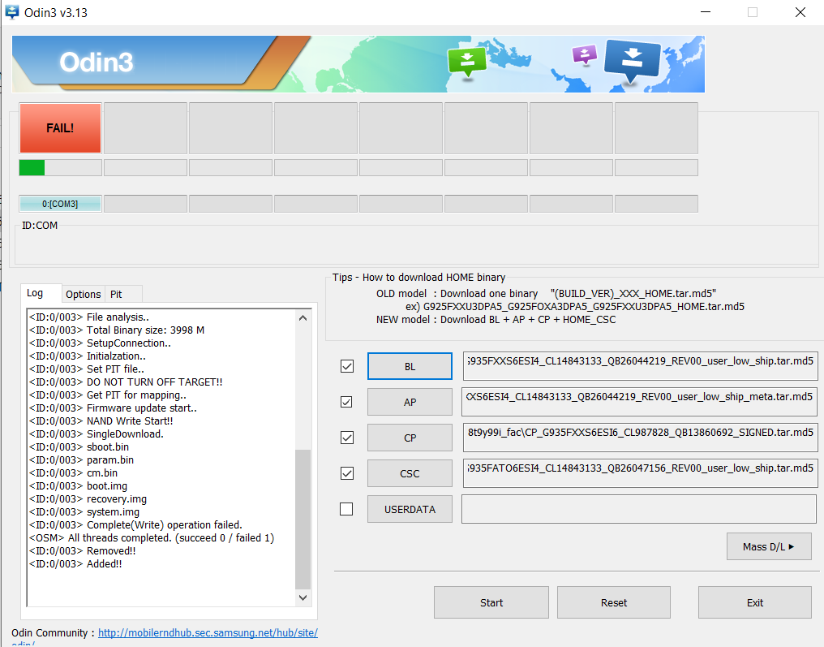Select a USERDATA file button
The image size is (824, 647).
point(410,509)
